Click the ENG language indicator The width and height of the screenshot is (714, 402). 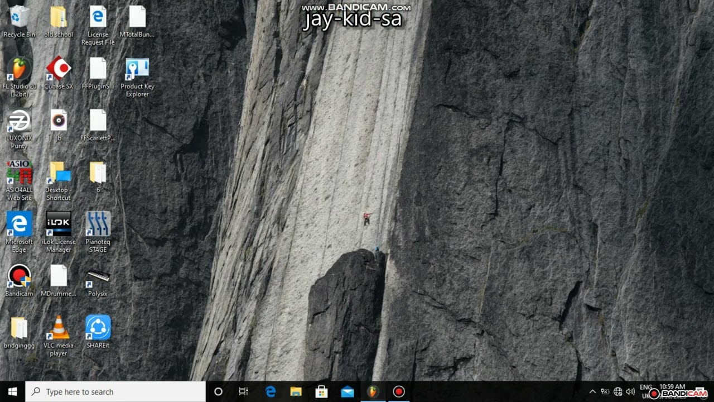point(646,387)
